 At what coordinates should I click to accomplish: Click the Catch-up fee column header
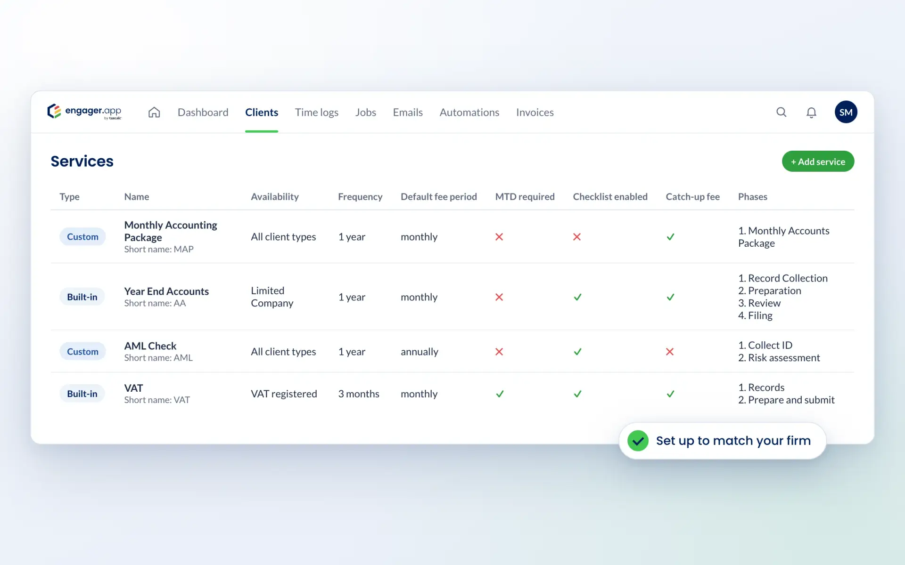point(692,197)
